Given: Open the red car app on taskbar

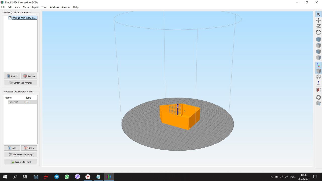Looking at the screenshot, I should point(46,177).
